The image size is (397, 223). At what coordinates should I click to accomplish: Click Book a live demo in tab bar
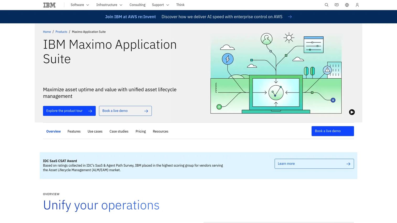coord(333,131)
